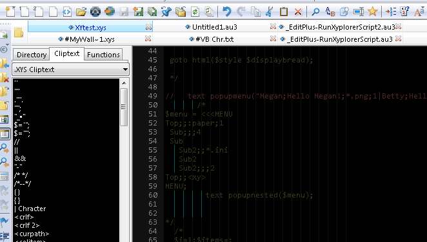Click the yellow folder icon beside document tabs
This screenshot has height=242, width=427.
pos(19,33)
